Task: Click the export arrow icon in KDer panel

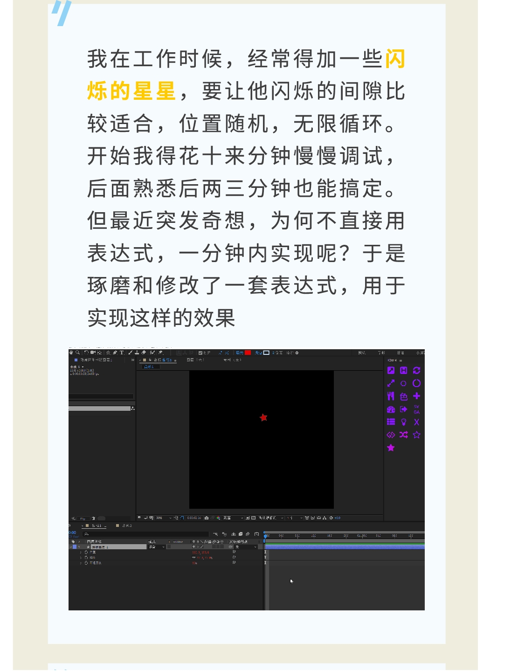Action: [404, 409]
